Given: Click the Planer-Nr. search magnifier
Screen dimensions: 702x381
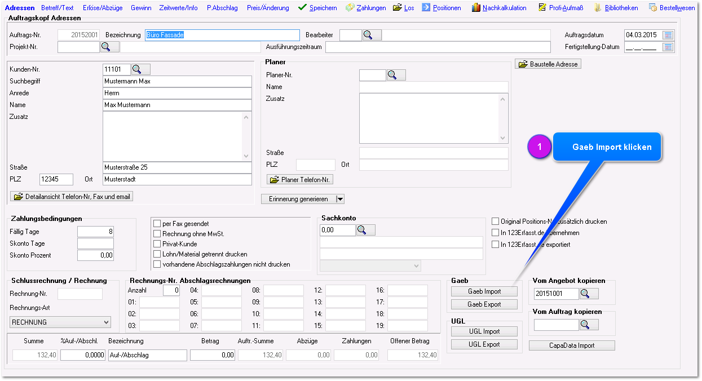Looking at the screenshot, I should [x=396, y=75].
